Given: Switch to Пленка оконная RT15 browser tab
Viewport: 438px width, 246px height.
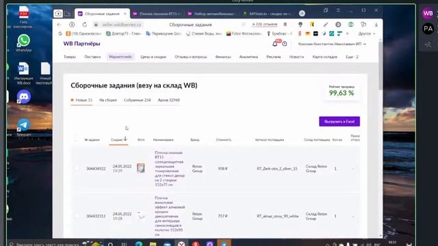Looking at the screenshot, I should coord(157,14).
